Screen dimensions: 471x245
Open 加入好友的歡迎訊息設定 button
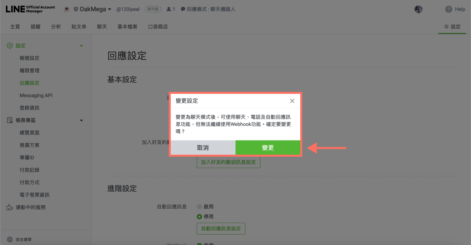(228, 162)
